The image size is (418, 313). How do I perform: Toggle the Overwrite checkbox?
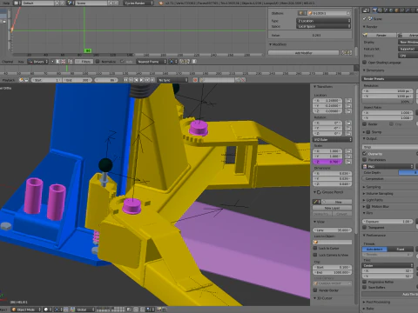click(365, 154)
